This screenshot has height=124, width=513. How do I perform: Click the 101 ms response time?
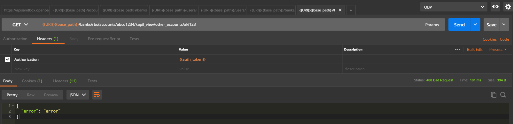[475, 80]
